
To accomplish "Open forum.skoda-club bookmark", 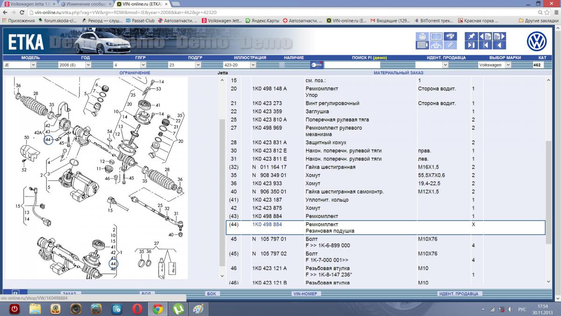I will (x=58, y=21).
